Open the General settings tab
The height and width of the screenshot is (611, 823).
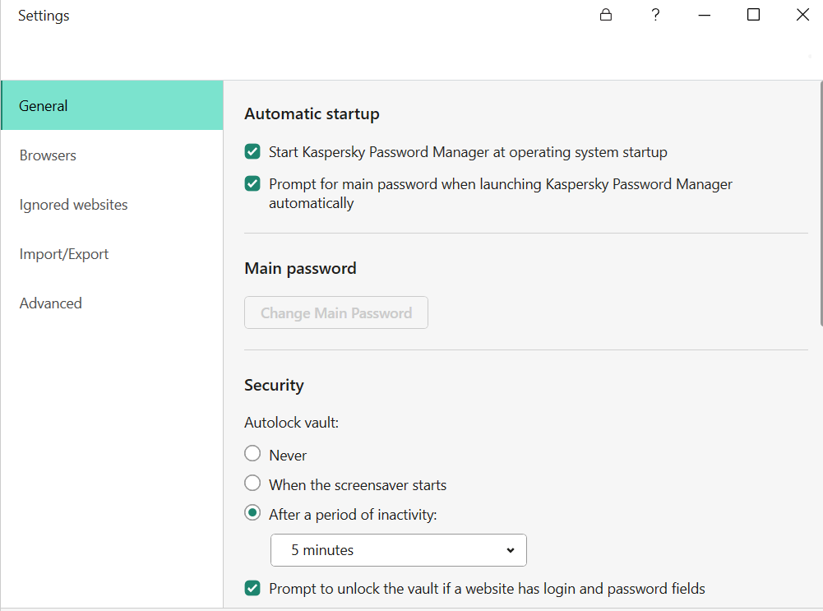point(112,105)
